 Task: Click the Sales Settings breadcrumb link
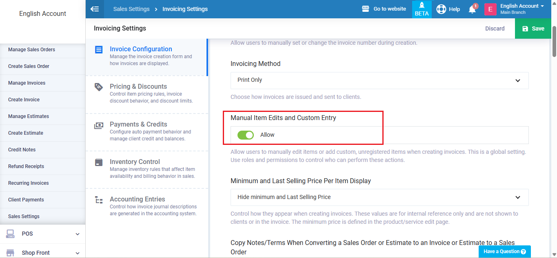pos(131,9)
